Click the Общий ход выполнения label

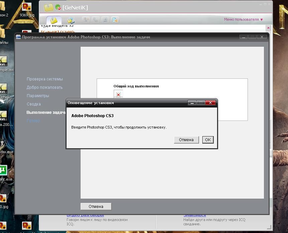tap(136, 86)
